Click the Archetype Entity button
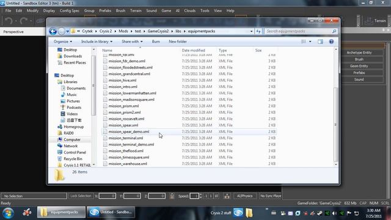Screen dimensions: 391x220 359,53
